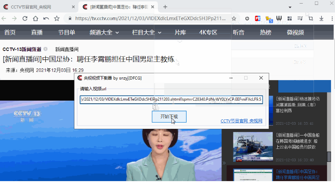Screen dimensions: 335x182
Task: Click the browser address bar URL
Action: pos(150,19)
